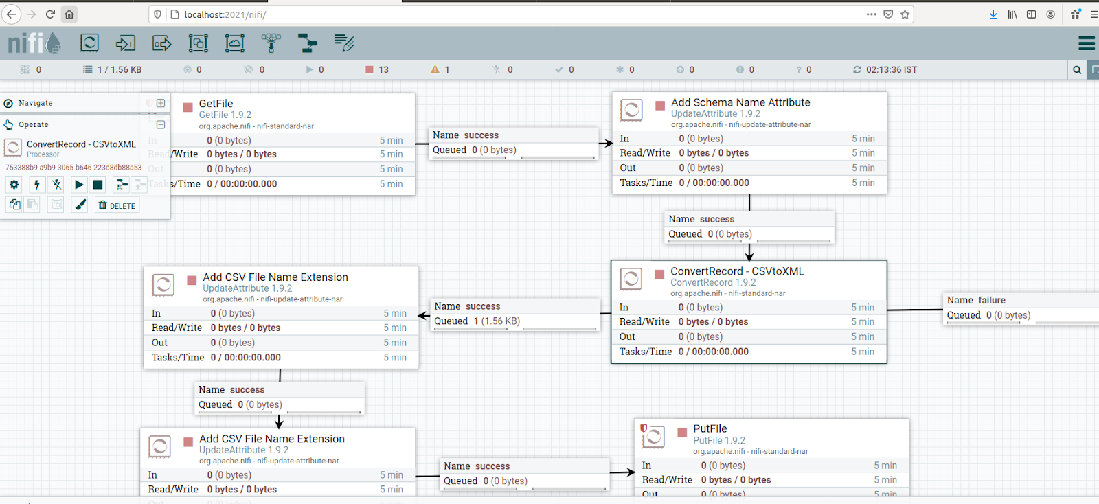Click the Label component icon
Image resolution: width=1099 pixels, height=504 pixels.
pyautogui.click(x=343, y=43)
